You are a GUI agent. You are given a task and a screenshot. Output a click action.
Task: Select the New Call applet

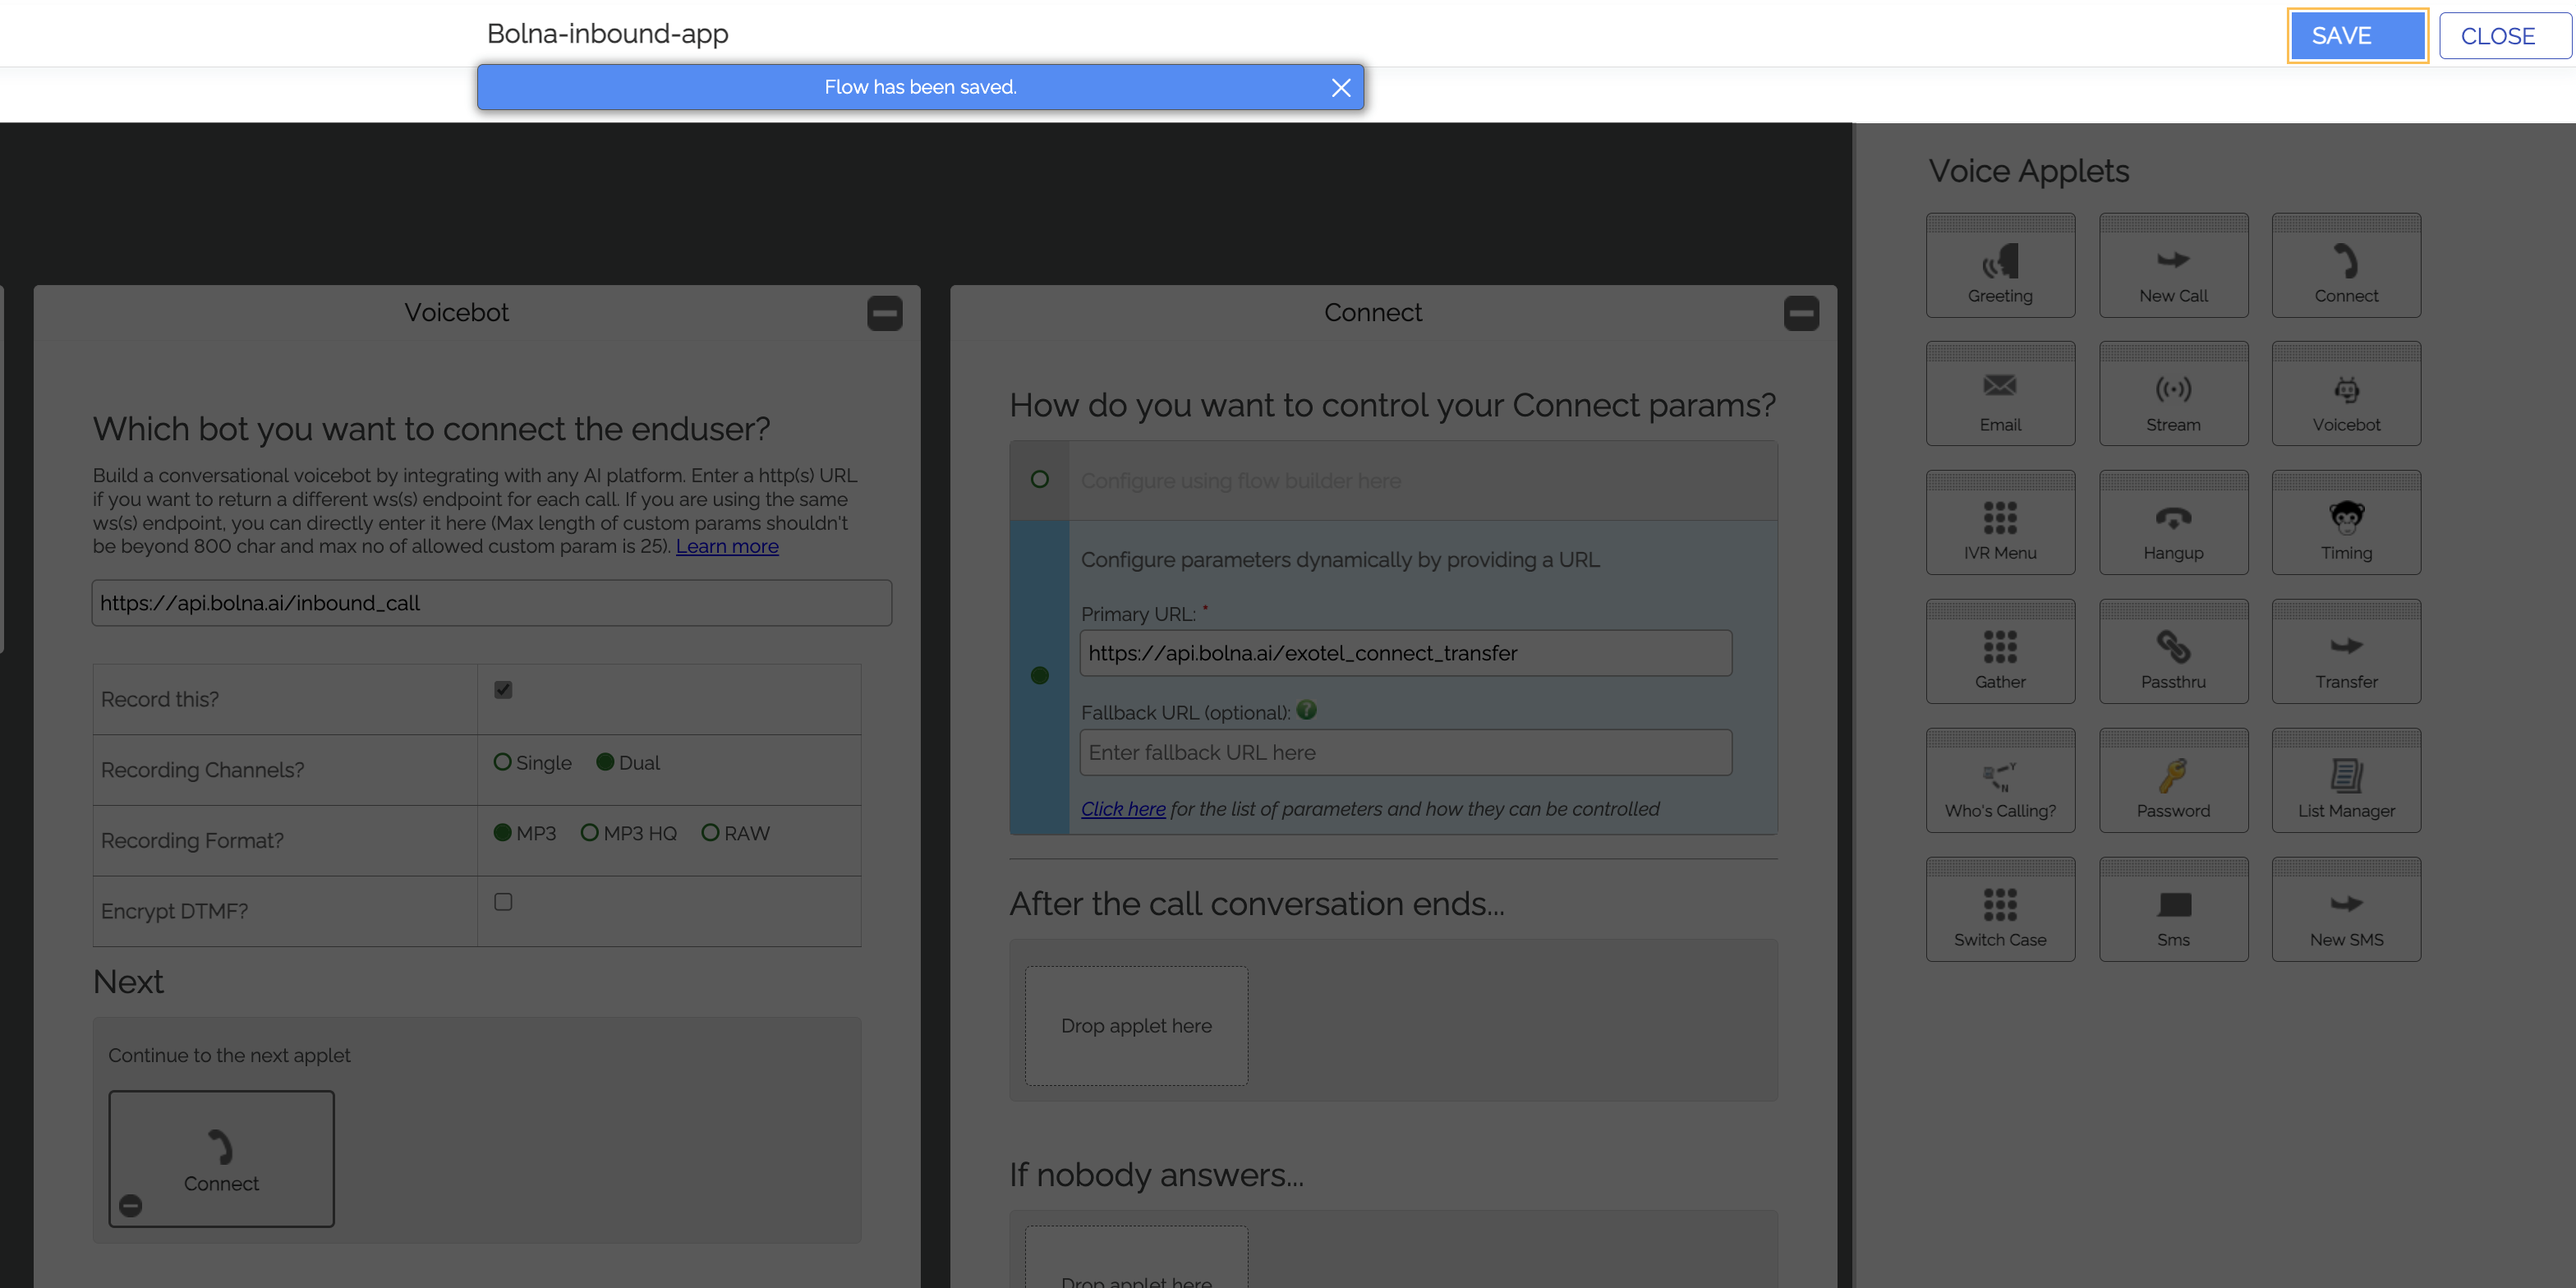click(2173, 264)
